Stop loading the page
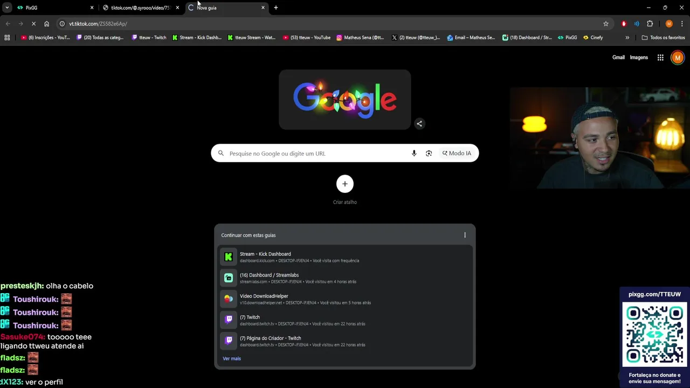 point(33,24)
